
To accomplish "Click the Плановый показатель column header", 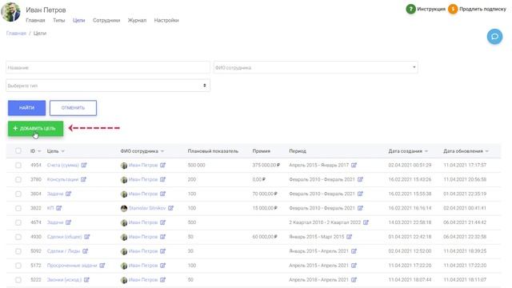I will (x=213, y=151).
